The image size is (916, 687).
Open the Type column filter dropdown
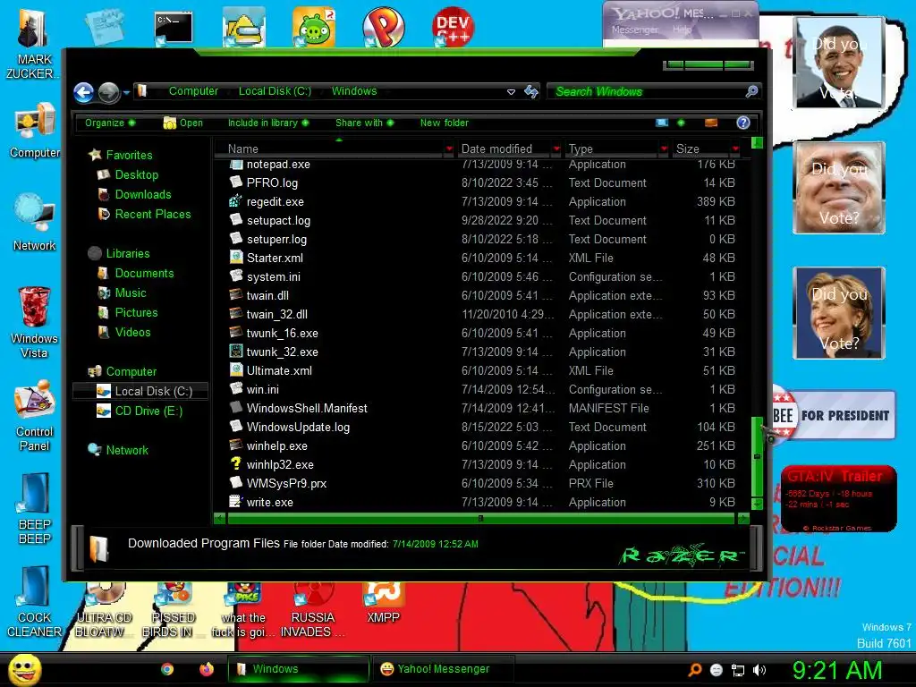click(x=664, y=149)
